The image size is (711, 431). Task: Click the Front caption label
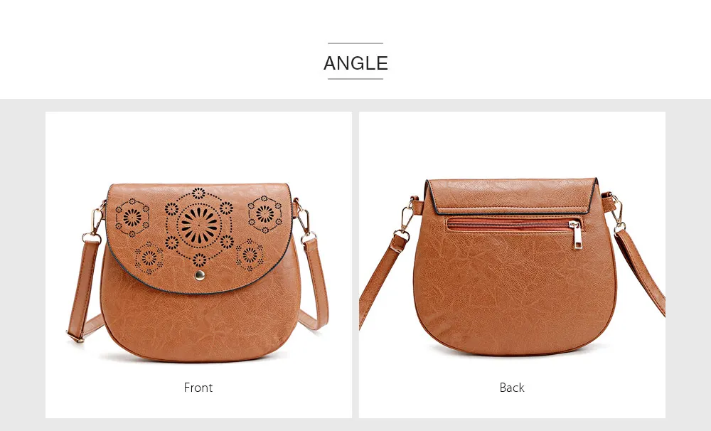pos(198,388)
